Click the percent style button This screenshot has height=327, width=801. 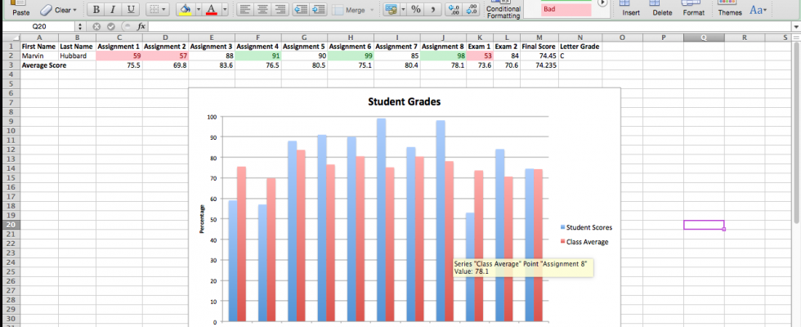(415, 10)
